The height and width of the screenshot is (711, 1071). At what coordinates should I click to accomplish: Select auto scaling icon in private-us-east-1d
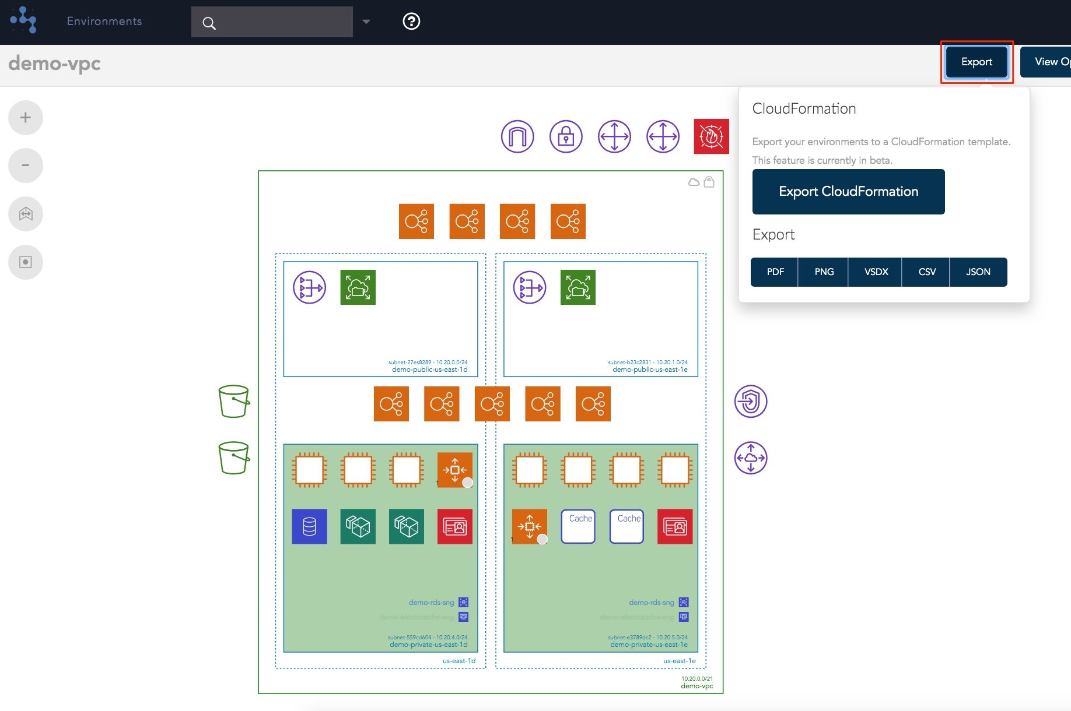tap(455, 470)
